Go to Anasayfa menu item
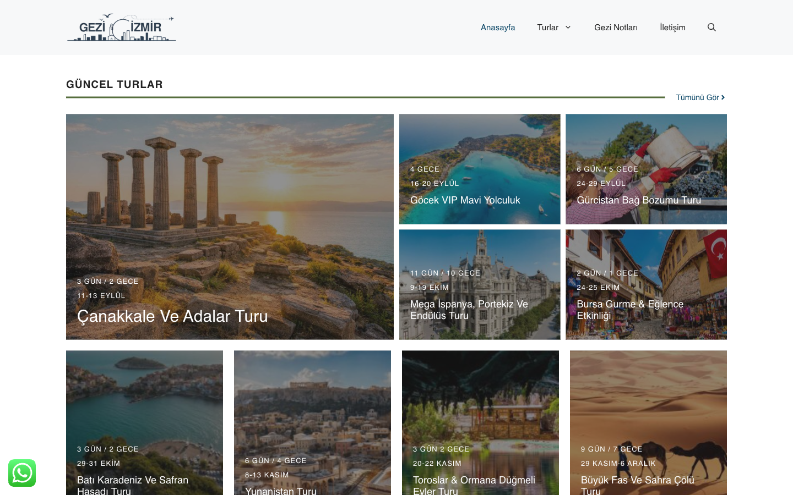 [x=498, y=28]
